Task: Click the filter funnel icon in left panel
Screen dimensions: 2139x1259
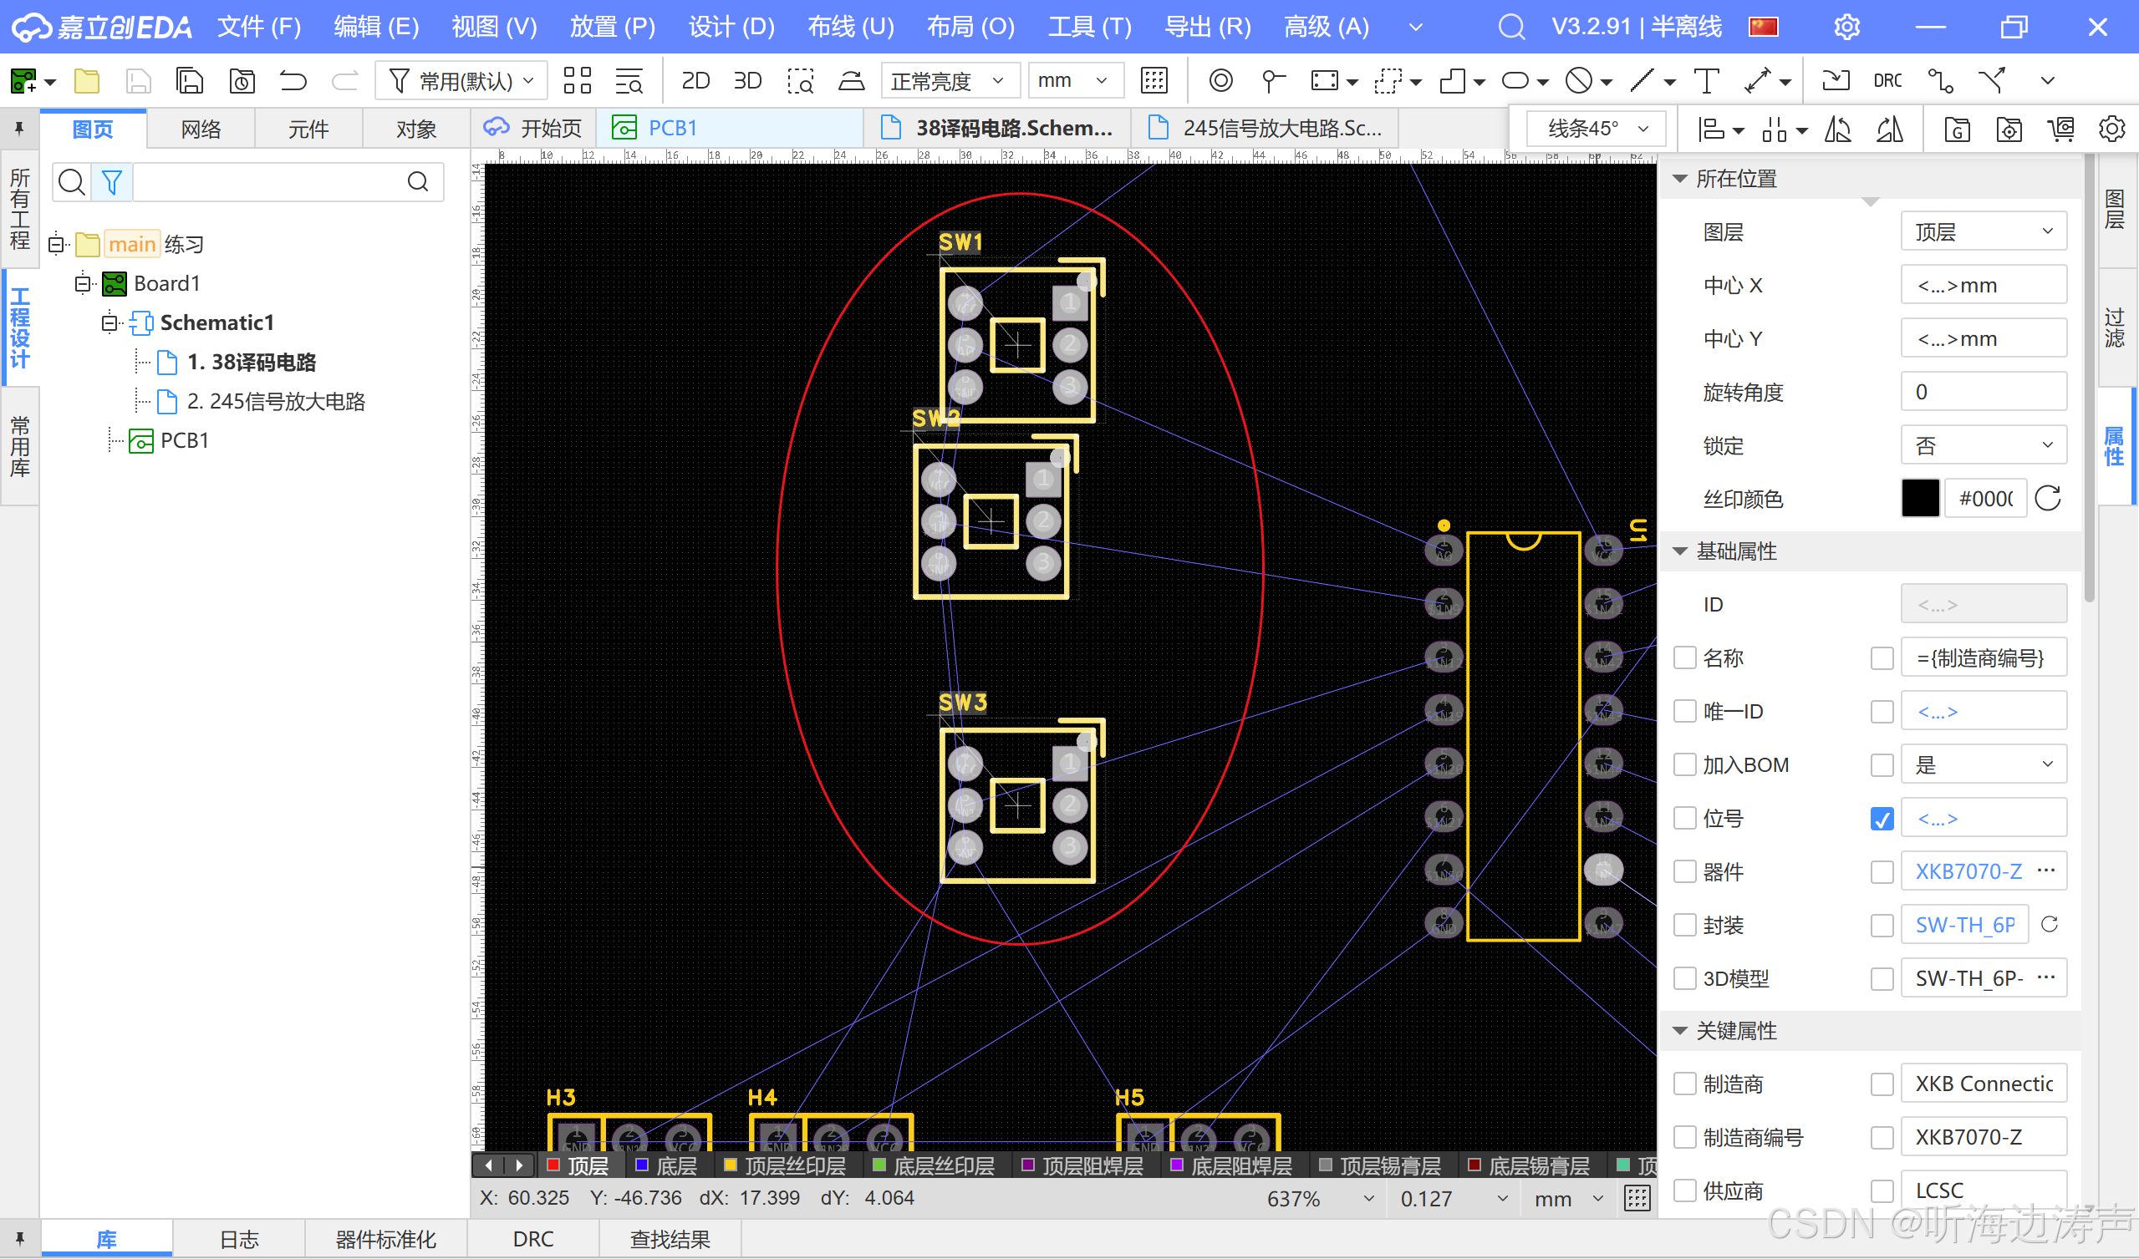Action: point(112,182)
